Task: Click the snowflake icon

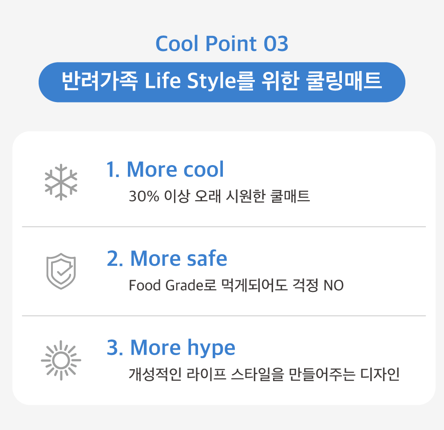Action: click(61, 182)
